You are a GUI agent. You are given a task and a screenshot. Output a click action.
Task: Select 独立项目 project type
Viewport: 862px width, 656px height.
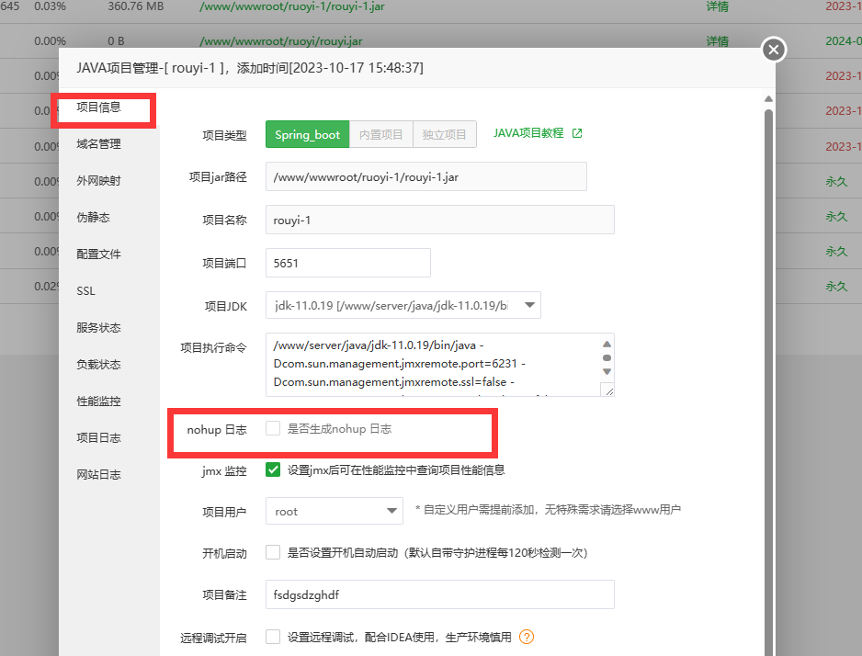coord(444,135)
